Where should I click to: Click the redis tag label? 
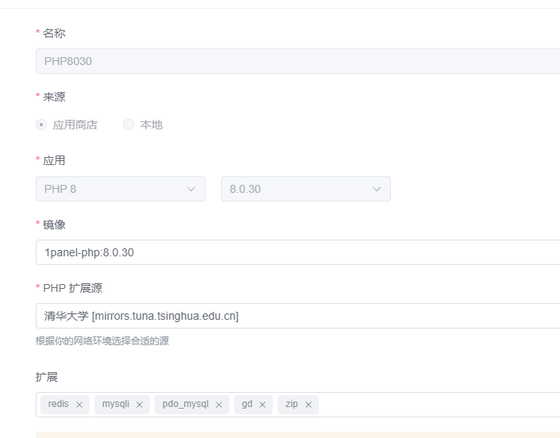coord(59,404)
